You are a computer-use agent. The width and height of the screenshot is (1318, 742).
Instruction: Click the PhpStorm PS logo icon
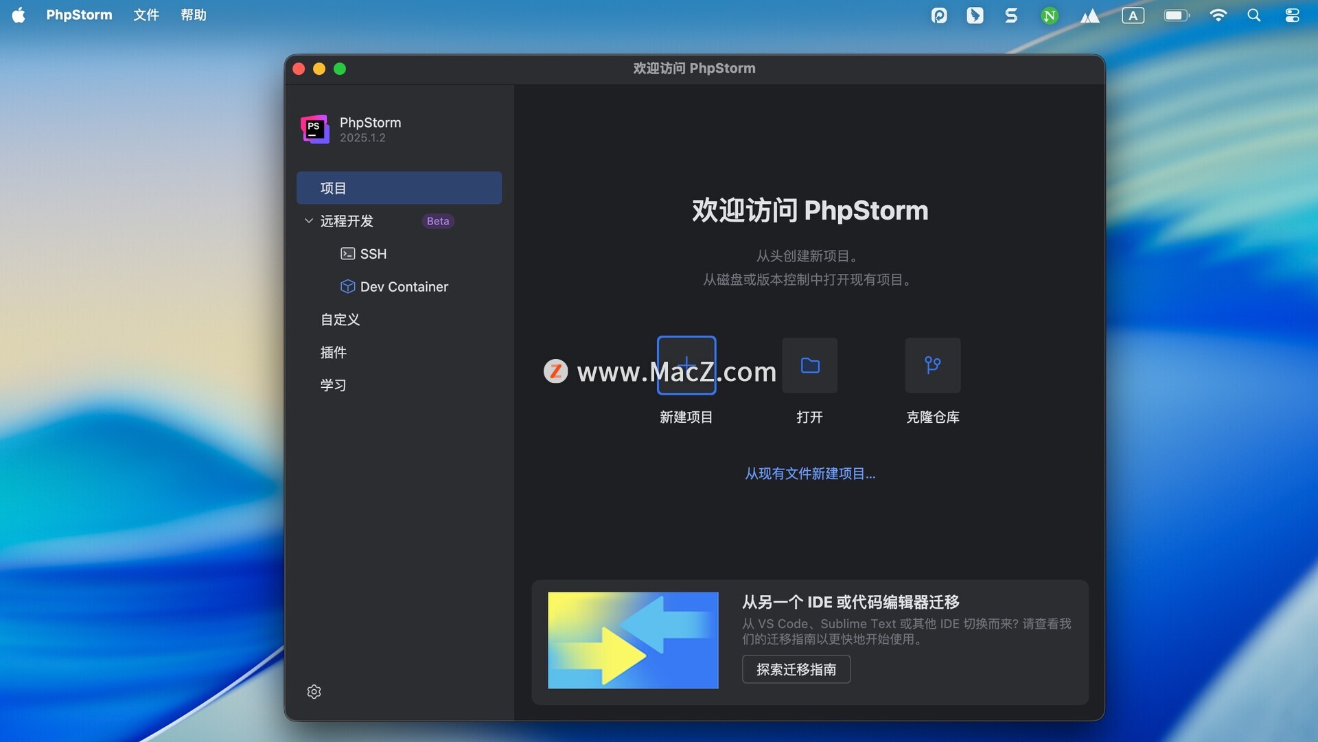coord(315,129)
